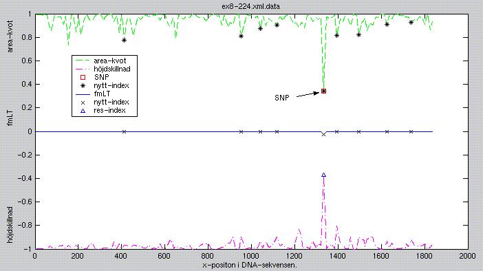Click the asterisk marker near x-position 1120
Viewport: 483px width, 271px height.
[277, 25]
